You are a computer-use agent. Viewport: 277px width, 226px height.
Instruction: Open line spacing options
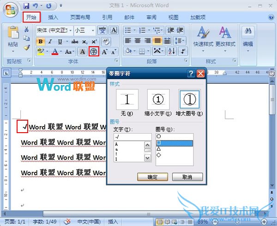[179, 41]
